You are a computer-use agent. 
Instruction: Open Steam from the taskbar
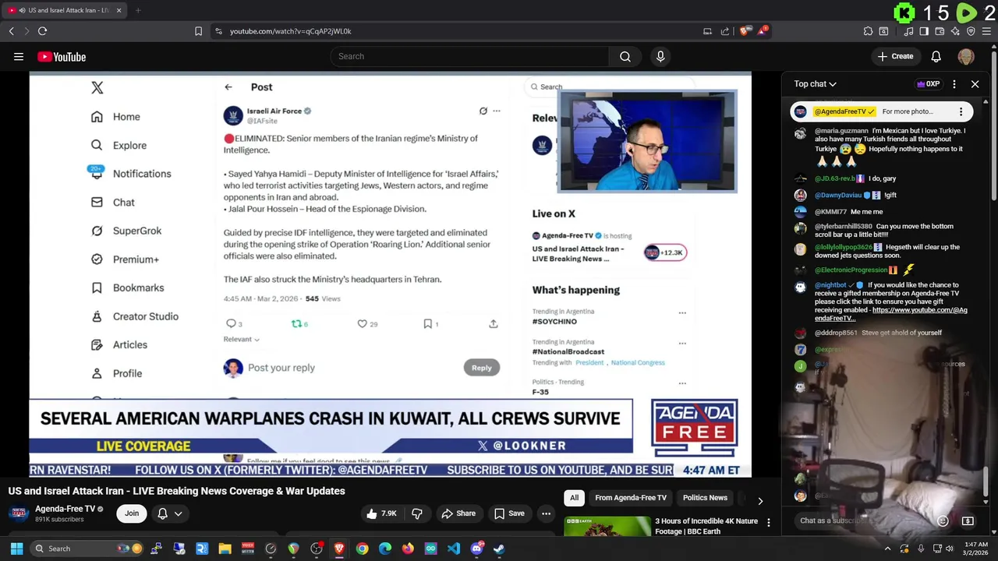tap(499, 549)
